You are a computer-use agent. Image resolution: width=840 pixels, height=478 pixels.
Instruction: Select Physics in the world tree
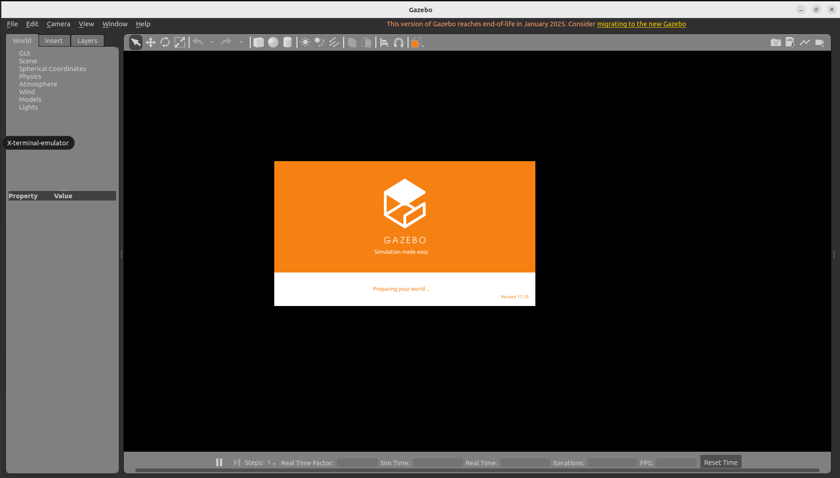coord(30,76)
